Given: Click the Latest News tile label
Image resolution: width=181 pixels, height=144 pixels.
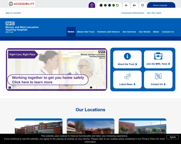Looking at the screenshot, I should tap(126, 84).
